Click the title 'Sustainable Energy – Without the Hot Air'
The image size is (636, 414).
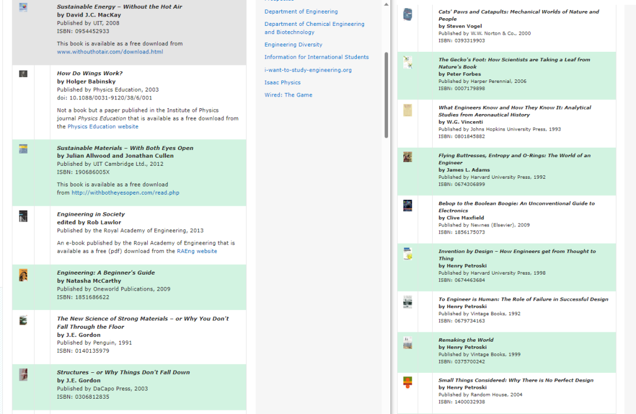pos(119,7)
